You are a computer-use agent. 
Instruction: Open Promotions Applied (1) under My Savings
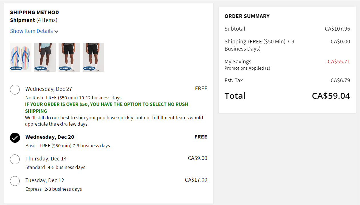click(247, 68)
